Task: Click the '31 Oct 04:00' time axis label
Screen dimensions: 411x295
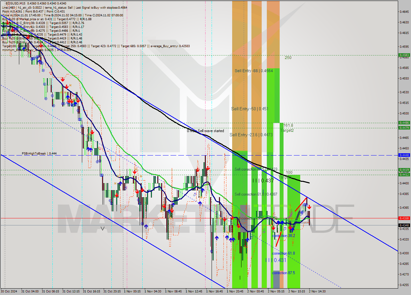Action: pos(30,291)
